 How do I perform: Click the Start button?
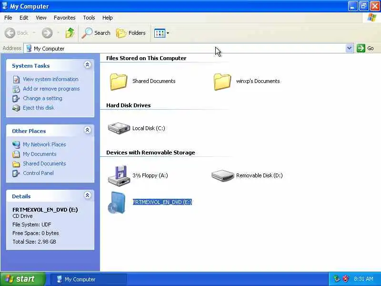[23, 279]
